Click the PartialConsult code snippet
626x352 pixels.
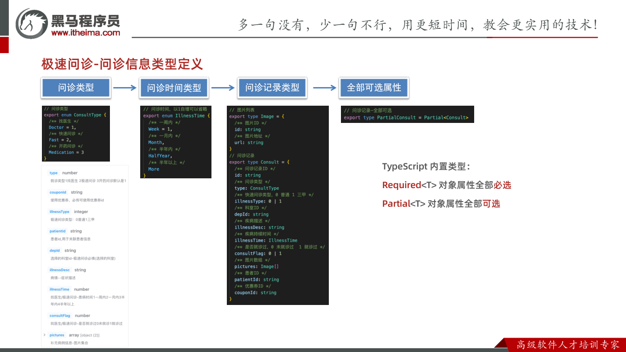click(x=407, y=114)
